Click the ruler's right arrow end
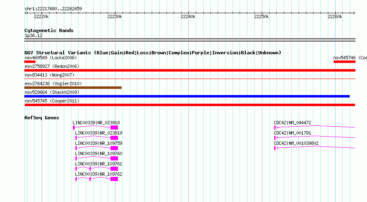This screenshot has height=202, width=367. click(x=354, y=13)
